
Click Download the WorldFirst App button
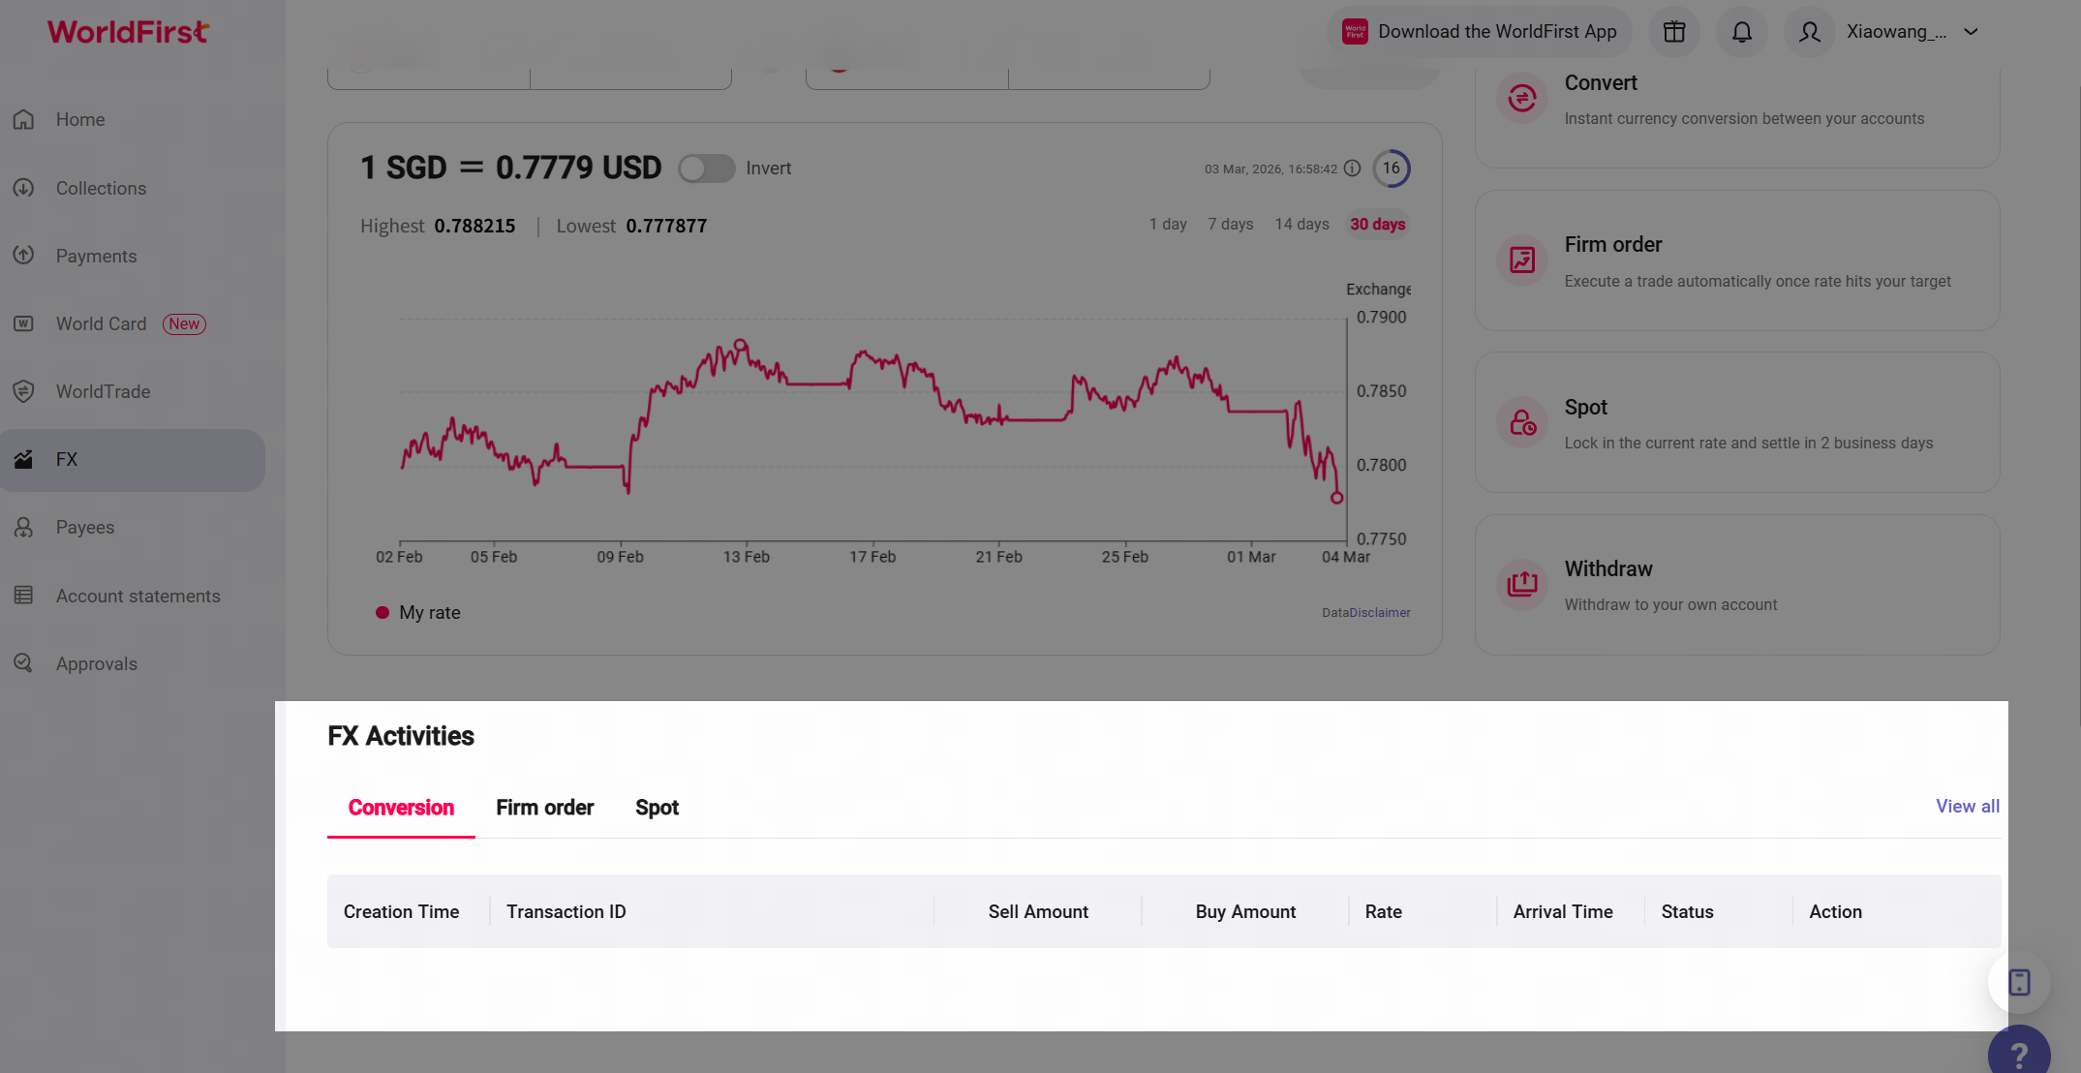coord(1479,32)
